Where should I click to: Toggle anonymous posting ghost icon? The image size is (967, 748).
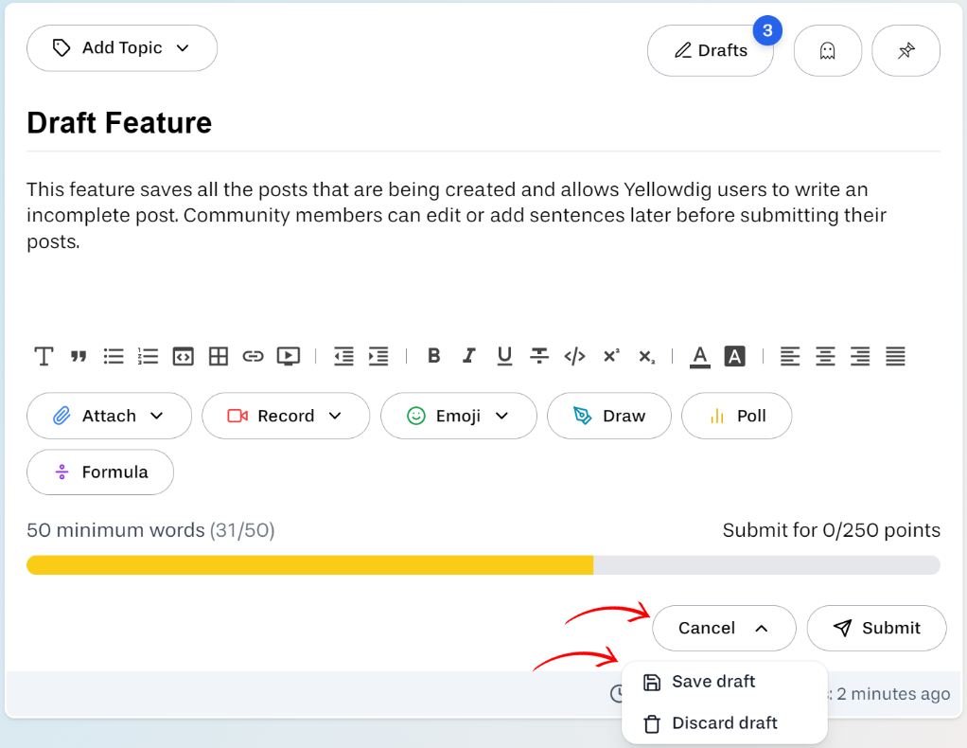point(828,50)
